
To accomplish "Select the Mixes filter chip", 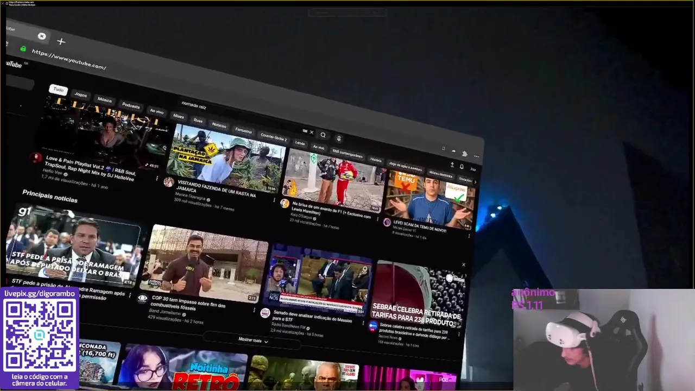I will point(178,116).
